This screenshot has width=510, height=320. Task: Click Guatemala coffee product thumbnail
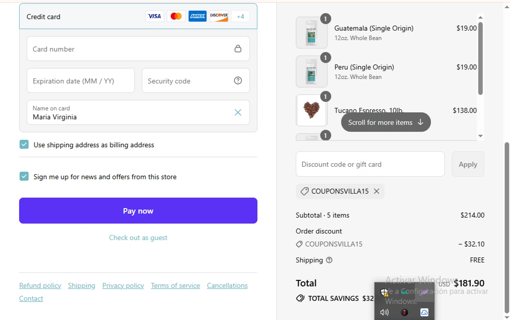(312, 33)
